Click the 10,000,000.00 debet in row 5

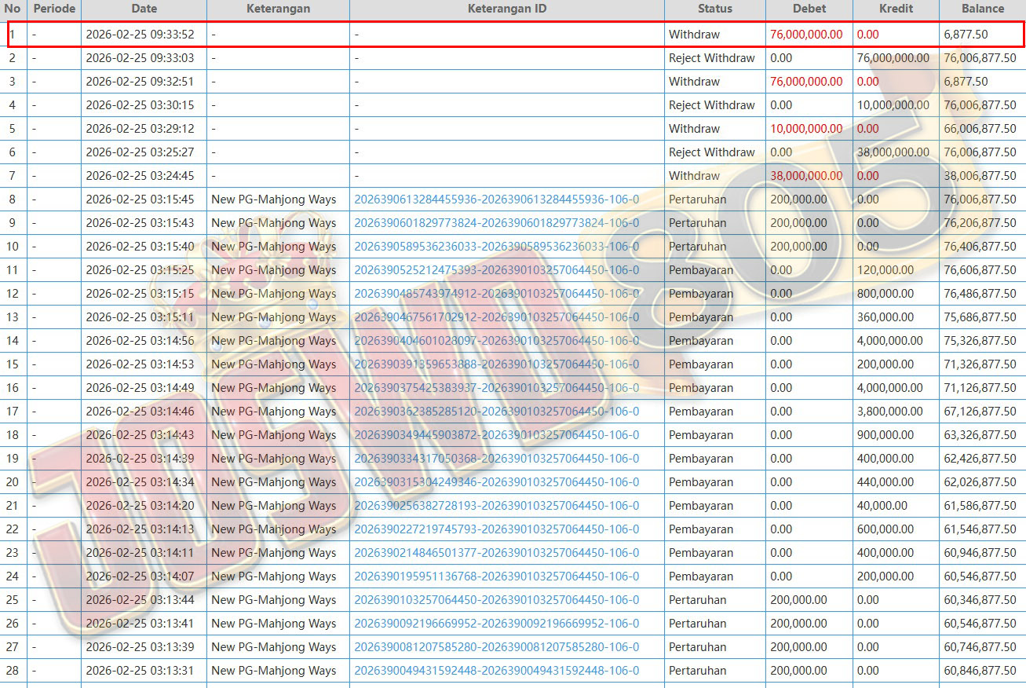tap(806, 129)
